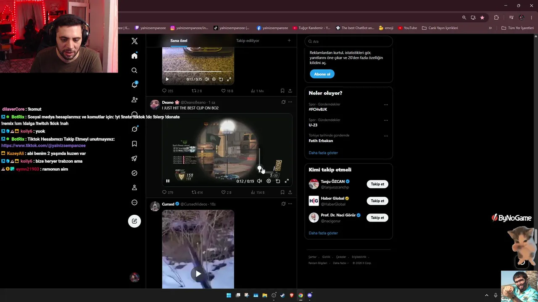The width and height of the screenshot is (538, 302).
Task: Open Explore search in X sidebar
Action: click(x=134, y=70)
